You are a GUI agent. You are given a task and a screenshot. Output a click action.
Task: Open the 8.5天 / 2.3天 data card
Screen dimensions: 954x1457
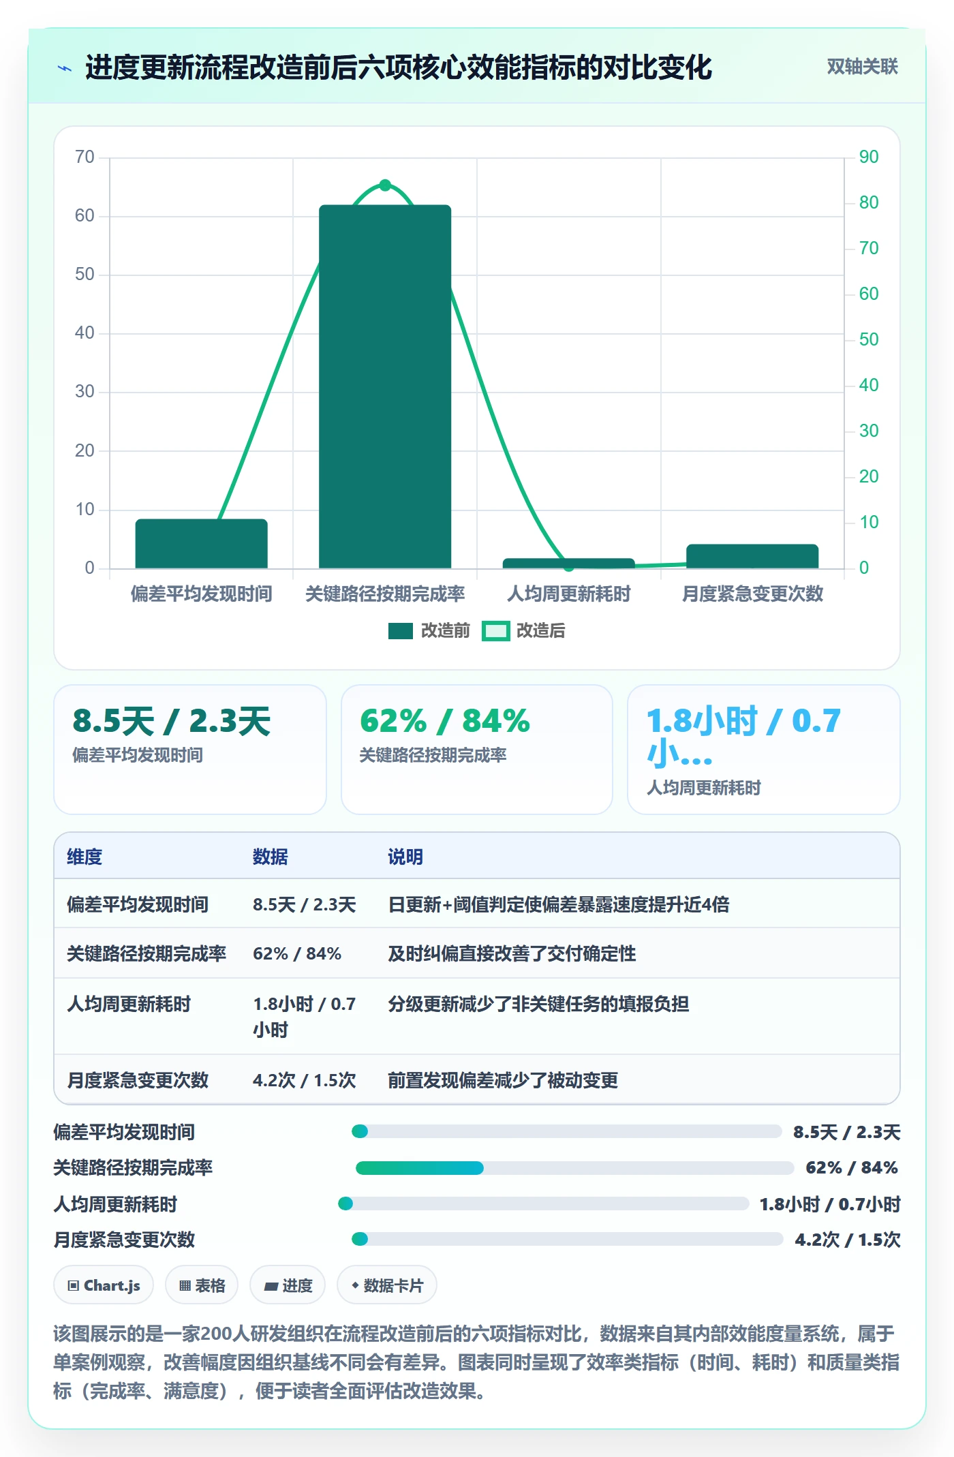190,749
